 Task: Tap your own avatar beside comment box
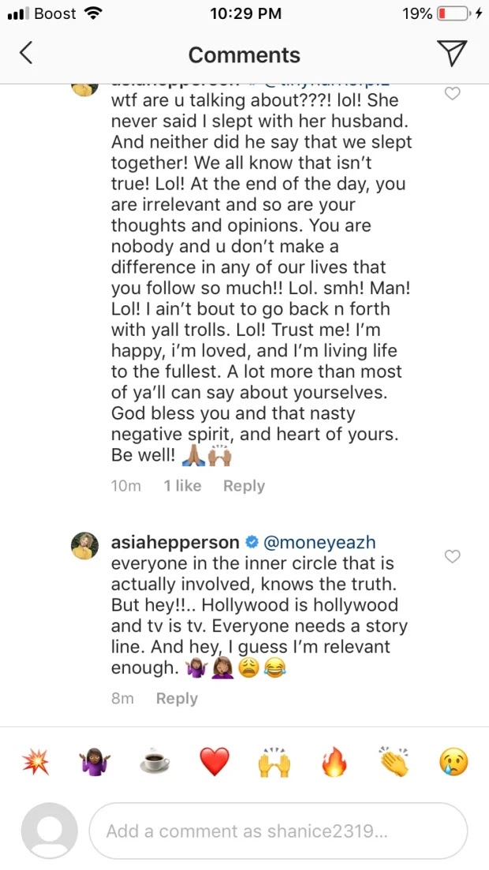point(49,831)
